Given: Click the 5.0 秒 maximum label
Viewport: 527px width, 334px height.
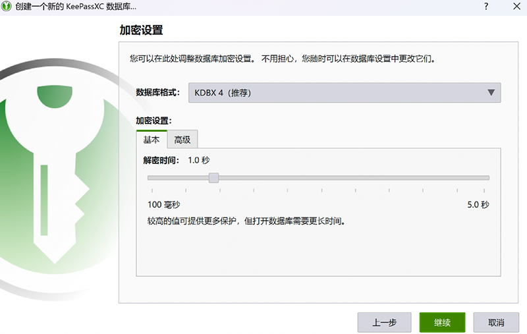Looking at the screenshot, I should click(478, 205).
